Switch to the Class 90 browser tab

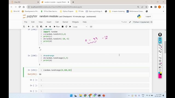[24, 2]
